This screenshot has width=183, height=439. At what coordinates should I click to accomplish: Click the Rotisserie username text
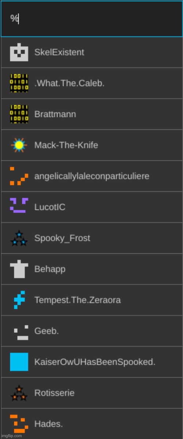(54, 393)
